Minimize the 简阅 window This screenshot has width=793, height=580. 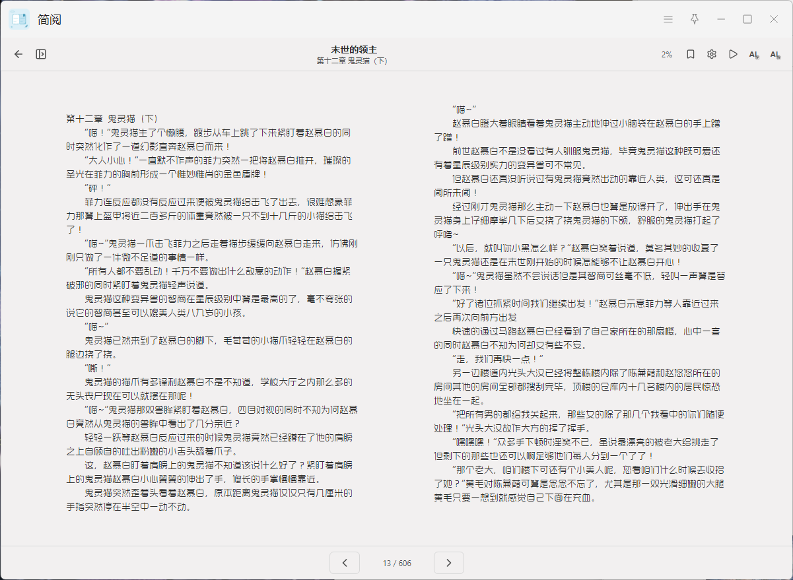(x=721, y=19)
